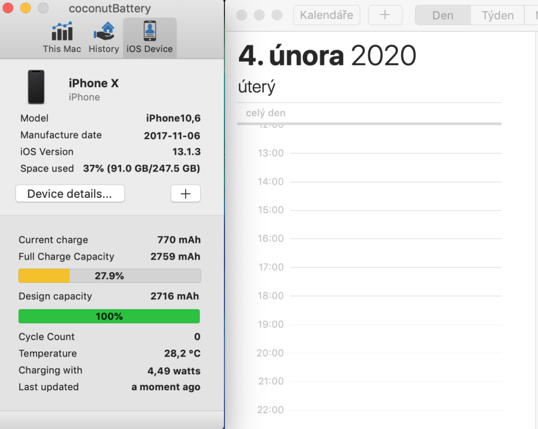Viewport: 538px width, 429px height.
Task: Minimize the coconutBattery window
Action: coord(25,8)
